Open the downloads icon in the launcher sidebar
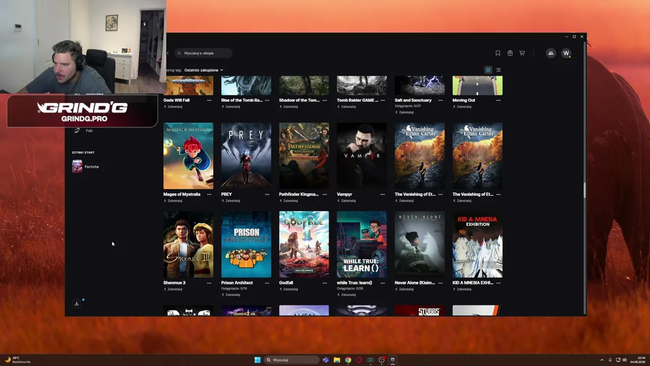 77,303
